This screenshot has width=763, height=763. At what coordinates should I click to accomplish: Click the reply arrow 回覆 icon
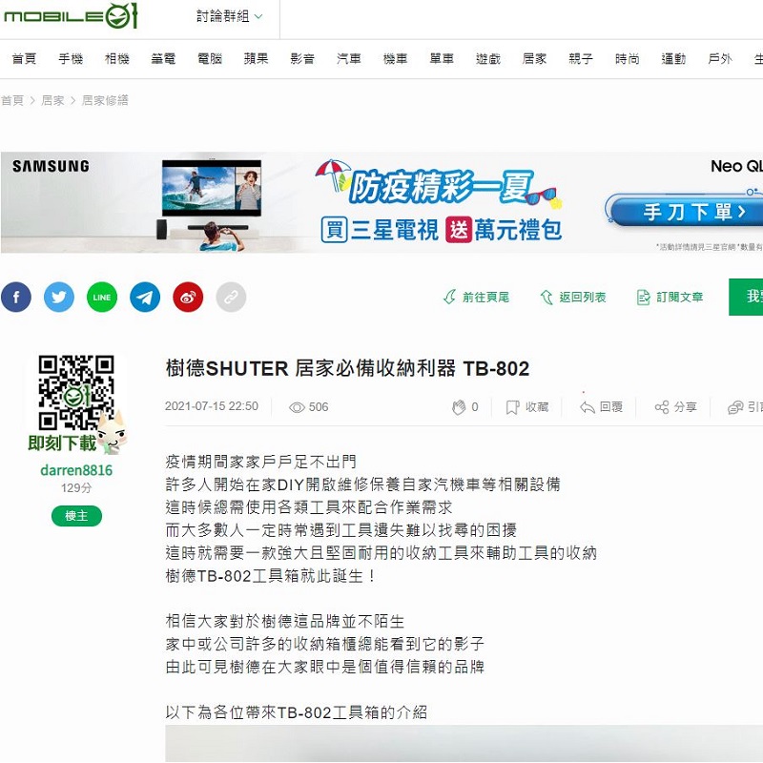[x=588, y=407]
